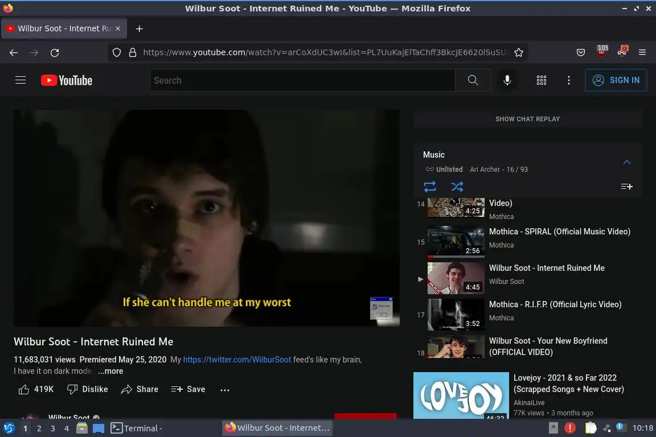Show chat replay panel
The width and height of the screenshot is (656, 437).
pos(527,119)
